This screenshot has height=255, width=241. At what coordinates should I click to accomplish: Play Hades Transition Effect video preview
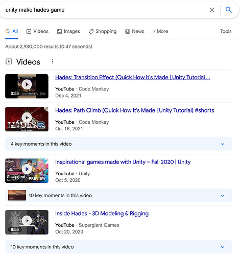[27, 86]
